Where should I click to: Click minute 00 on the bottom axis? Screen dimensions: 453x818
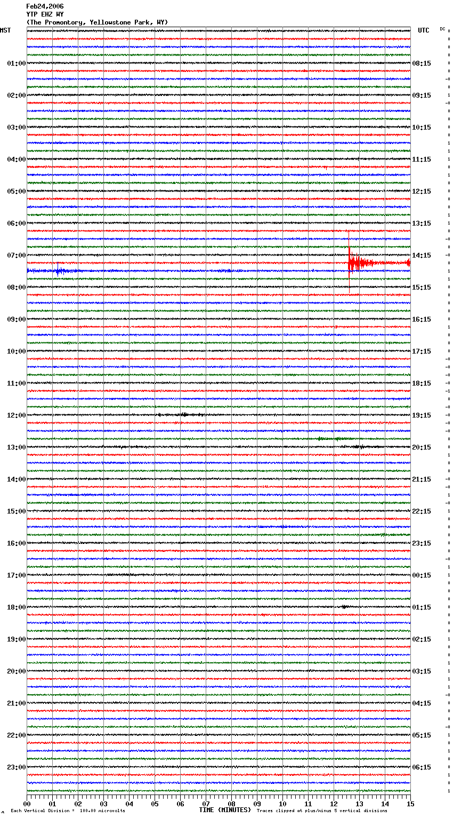click(27, 804)
